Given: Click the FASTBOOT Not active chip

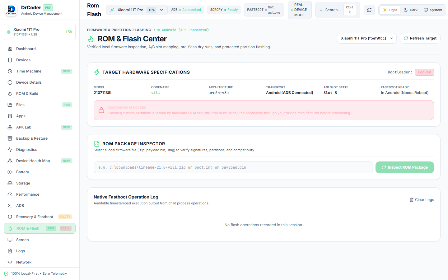Looking at the screenshot, I should [264, 10].
